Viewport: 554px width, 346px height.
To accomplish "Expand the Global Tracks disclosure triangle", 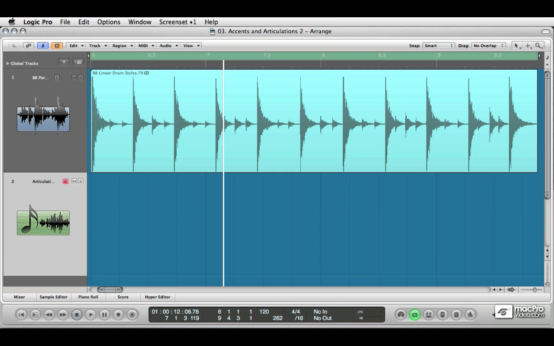I will (x=8, y=63).
